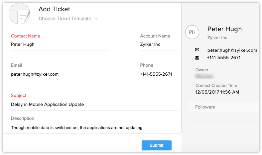
Task: Expand the Followers section
Action: [x=205, y=107]
